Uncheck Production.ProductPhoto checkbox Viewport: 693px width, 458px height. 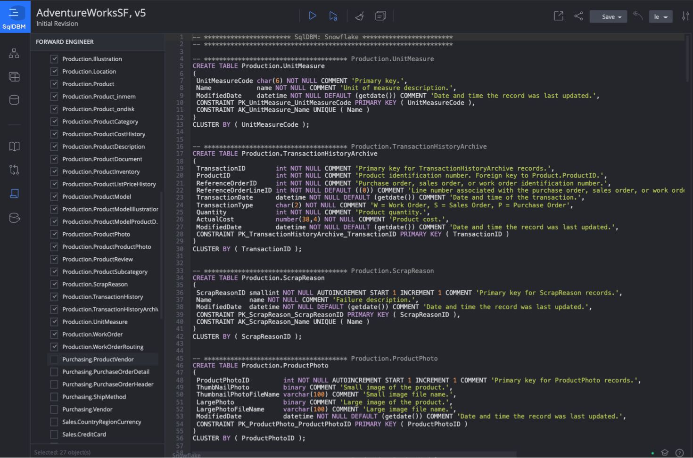pyautogui.click(x=54, y=234)
